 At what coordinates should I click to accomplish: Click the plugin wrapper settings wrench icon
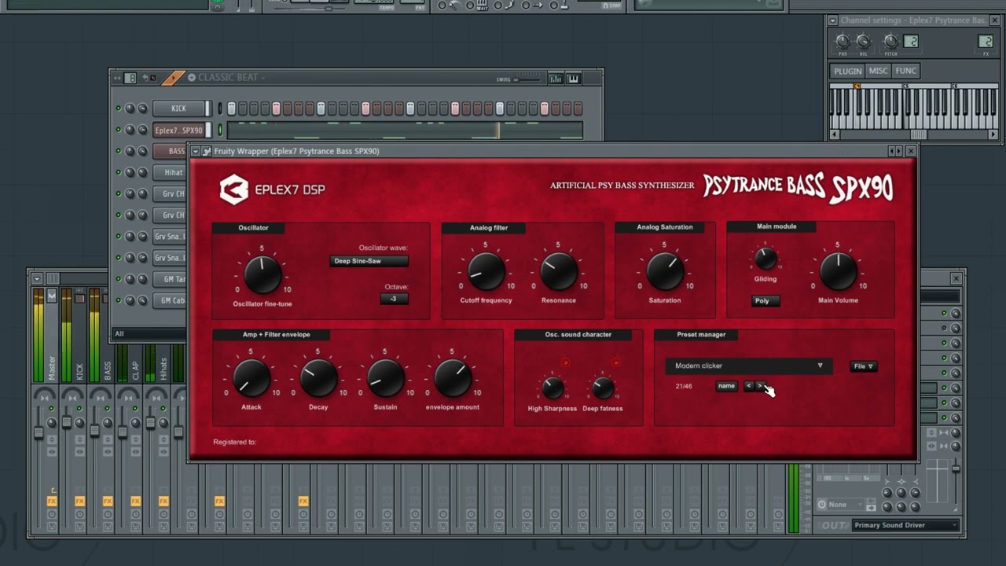pyautogui.click(x=207, y=151)
